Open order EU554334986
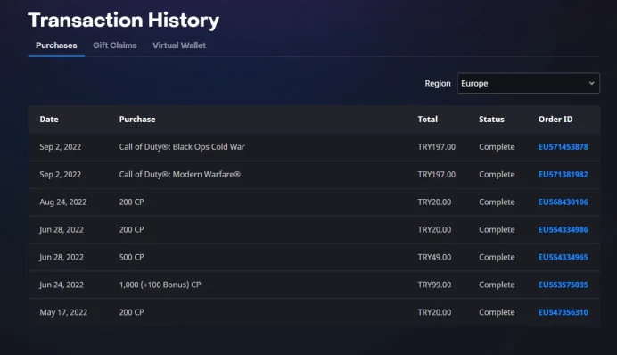The width and height of the screenshot is (617, 355). point(564,229)
